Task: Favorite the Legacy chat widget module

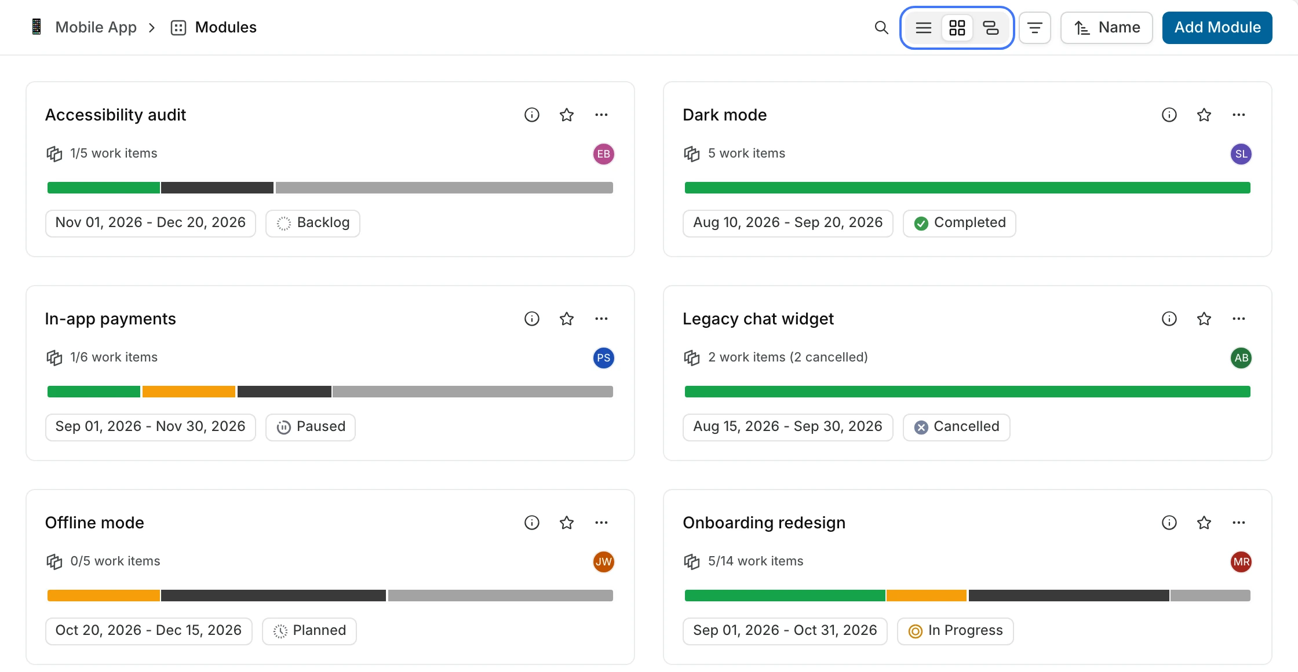Action: click(1204, 319)
